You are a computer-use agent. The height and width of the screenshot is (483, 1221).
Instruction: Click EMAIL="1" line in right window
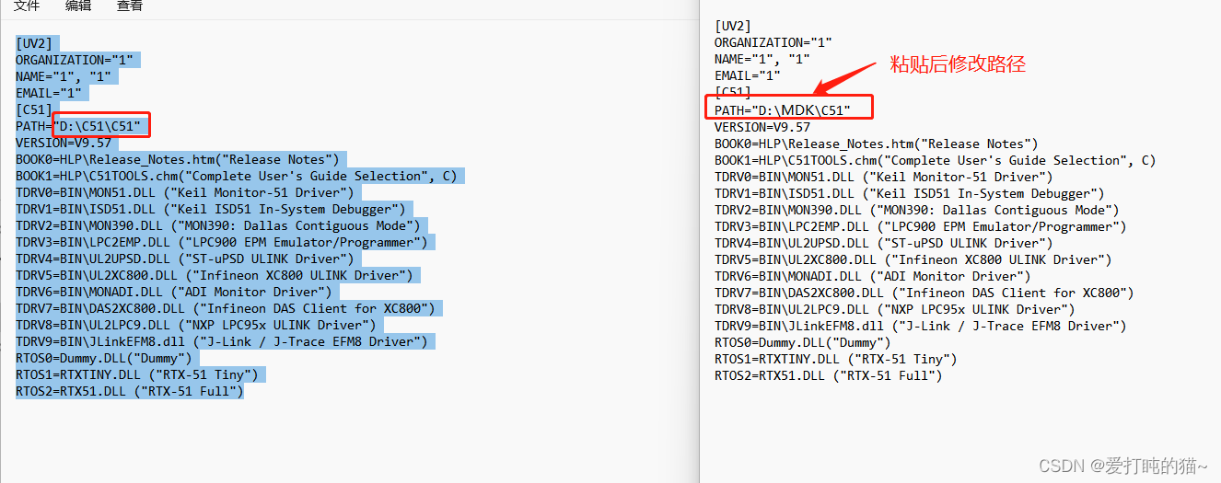point(748,75)
